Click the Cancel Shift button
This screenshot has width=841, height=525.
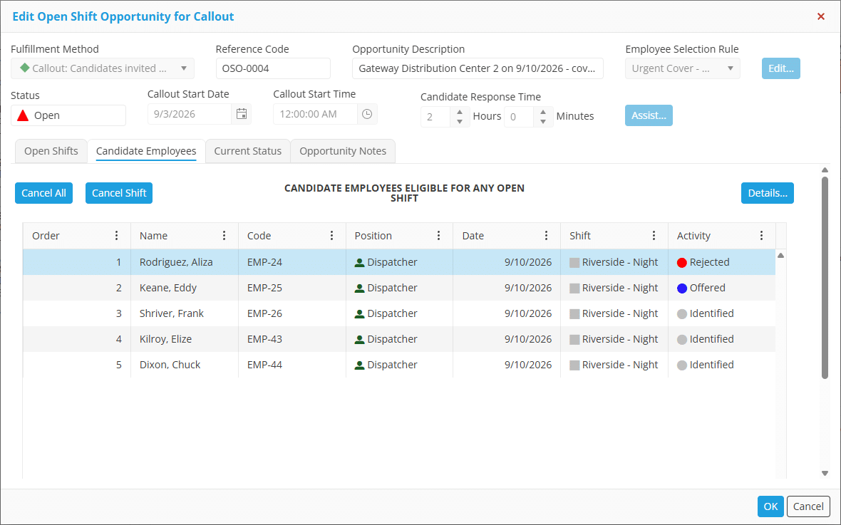(x=119, y=193)
